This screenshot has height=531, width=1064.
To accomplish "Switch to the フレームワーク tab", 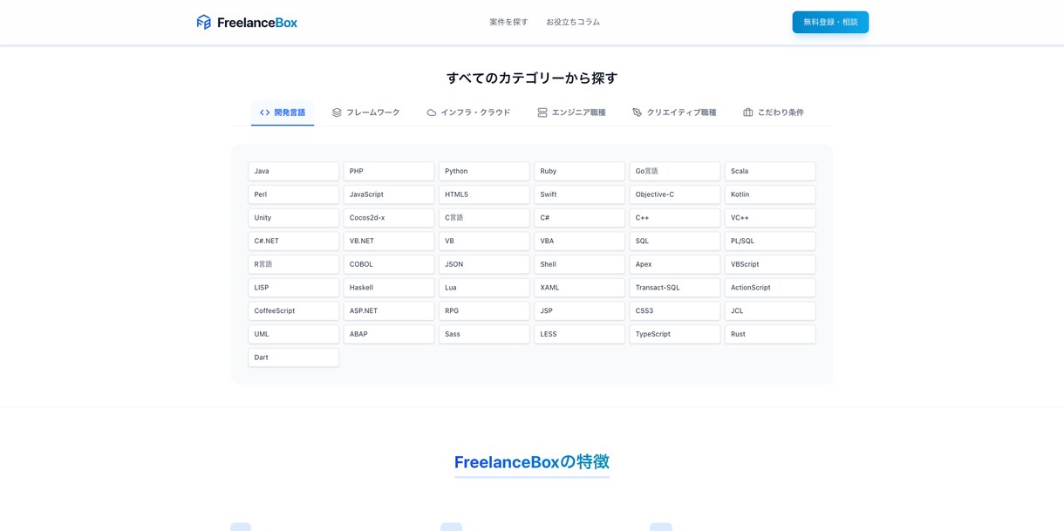I will (x=366, y=112).
